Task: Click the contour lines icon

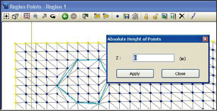Action: click(x=135, y=17)
